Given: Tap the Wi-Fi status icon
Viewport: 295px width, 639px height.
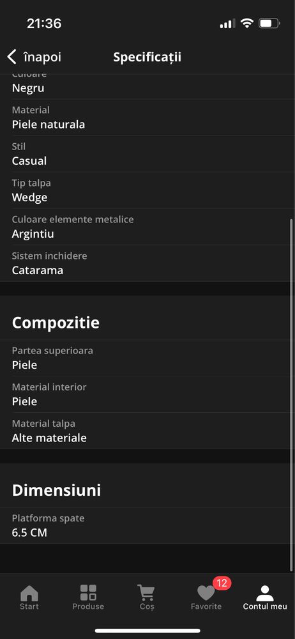Looking at the screenshot, I should click(247, 23).
